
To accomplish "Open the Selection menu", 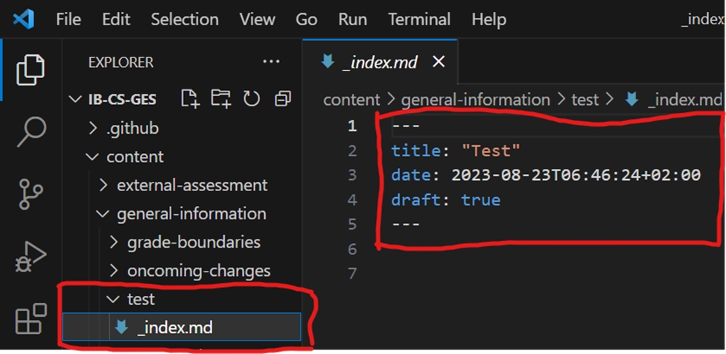I will click(x=185, y=19).
